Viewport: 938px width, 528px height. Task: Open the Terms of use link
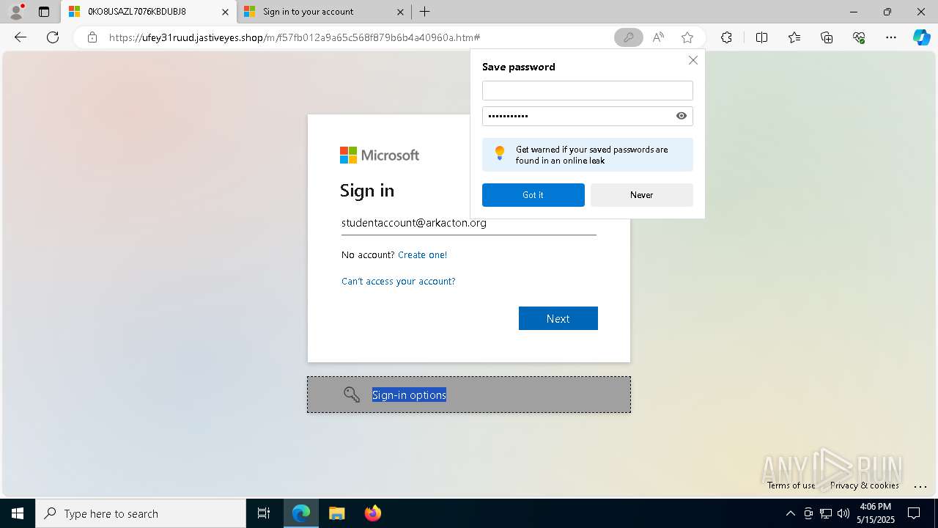pos(791,485)
